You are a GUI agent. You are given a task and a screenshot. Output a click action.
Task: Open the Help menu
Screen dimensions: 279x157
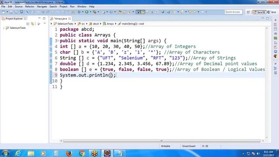coord(92,7)
